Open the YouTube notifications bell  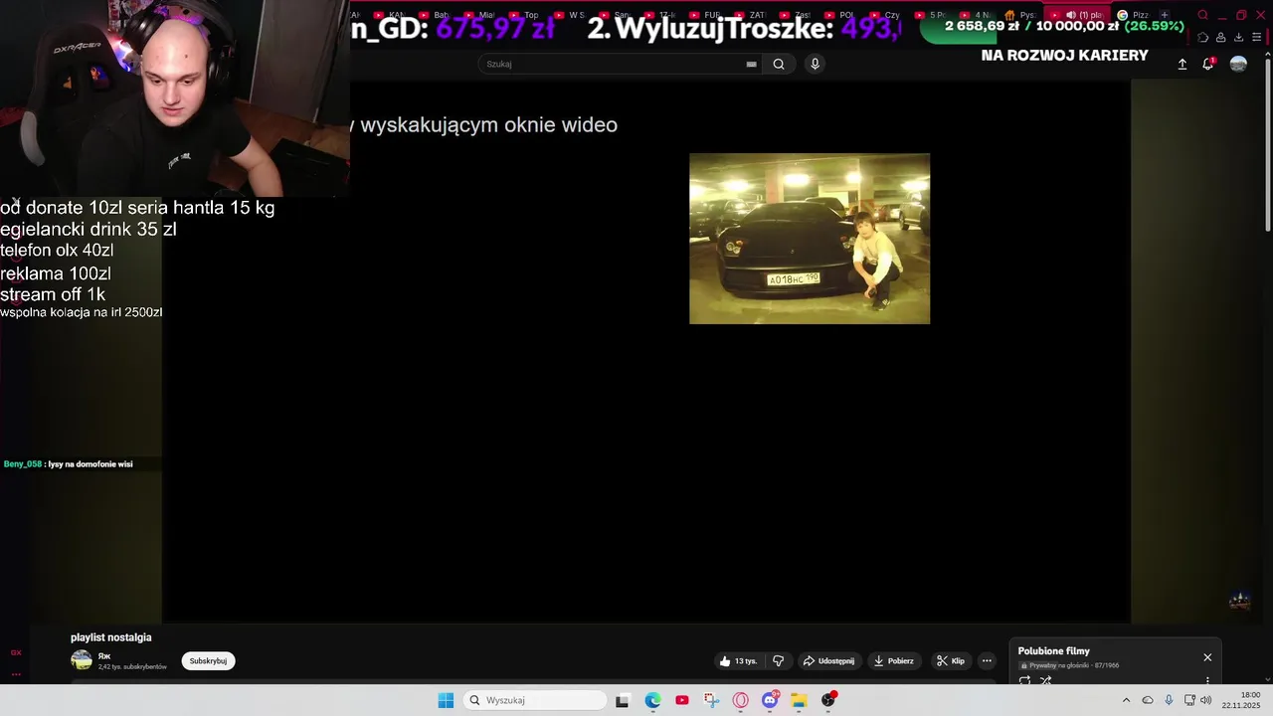coord(1208,64)
